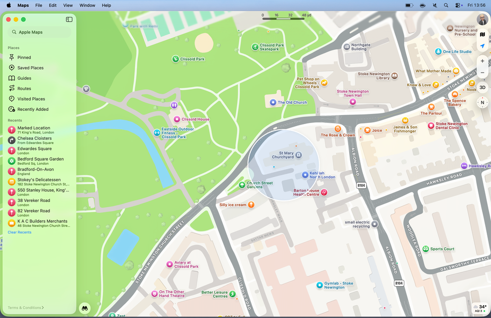This screenshot has height=318, width=491.
Task: Click Church Street Gardens pin
Action: [242, 185]
